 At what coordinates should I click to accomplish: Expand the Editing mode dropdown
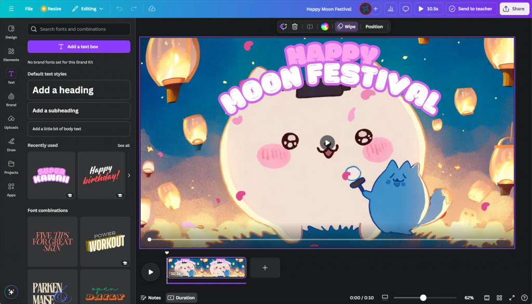(x=87, y=9)
